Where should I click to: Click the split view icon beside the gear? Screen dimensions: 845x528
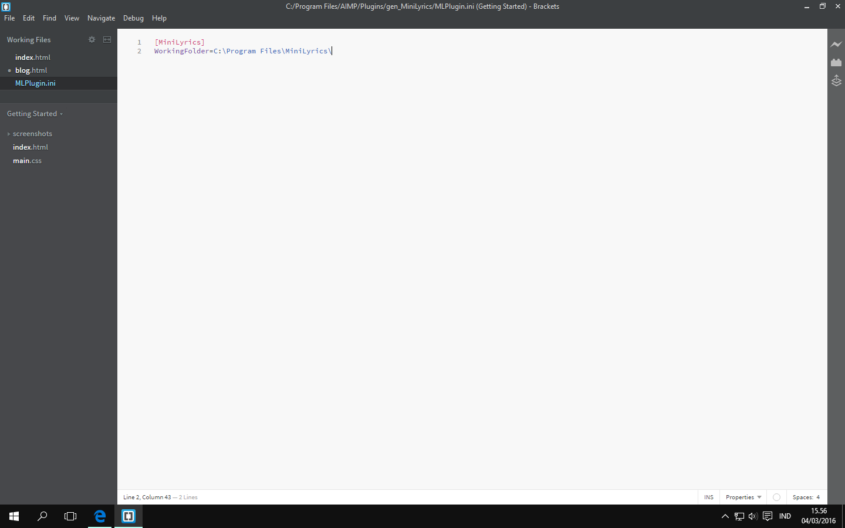point(107,39)
